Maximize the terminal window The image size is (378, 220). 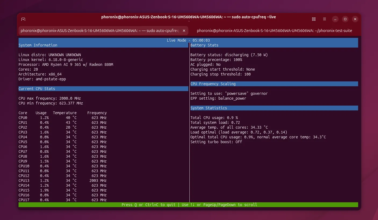pyautogui.click(x=345, y=19)
